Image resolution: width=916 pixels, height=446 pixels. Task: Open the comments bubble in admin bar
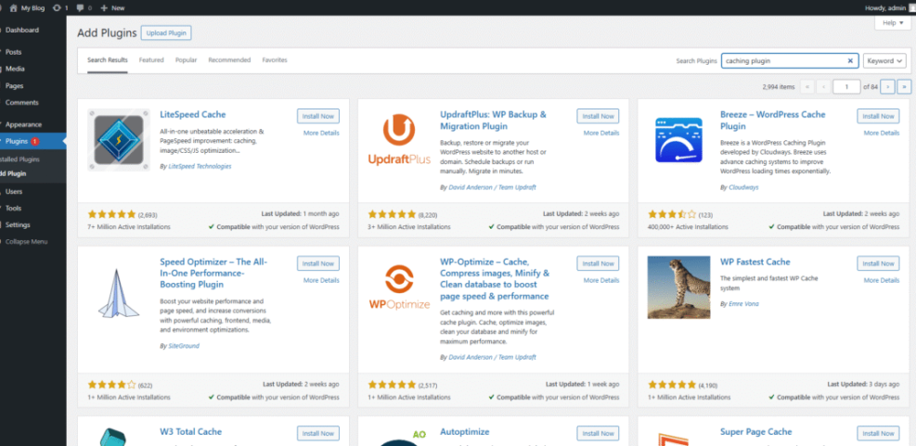(80, 8)
